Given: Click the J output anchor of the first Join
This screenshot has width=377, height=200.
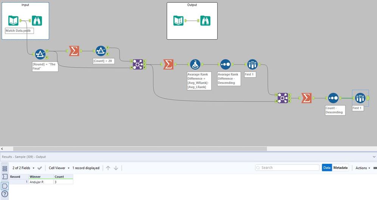Looking at the screenshot, I should tap(145, 65).
